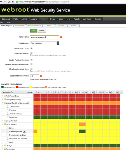The image size is (126, 150).
Task: Click the Pornography/Nudity folder icon
Action: [x=4, y=100]
